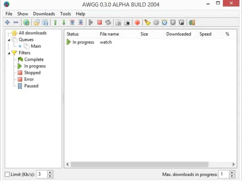Exit via the green arrow door icon
The image size is (242, 181).
pos(192,22)
